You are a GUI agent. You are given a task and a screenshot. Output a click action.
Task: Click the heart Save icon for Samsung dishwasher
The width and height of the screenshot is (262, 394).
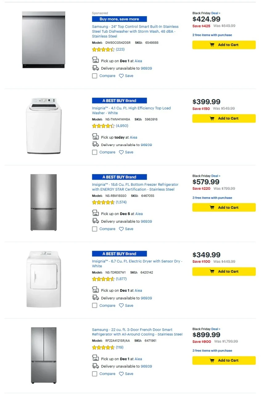pos(121,76)
